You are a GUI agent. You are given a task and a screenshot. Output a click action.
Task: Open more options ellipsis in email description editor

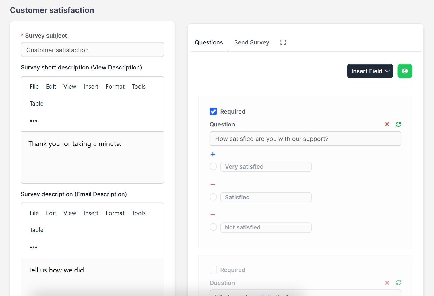[x=34, y=247]
